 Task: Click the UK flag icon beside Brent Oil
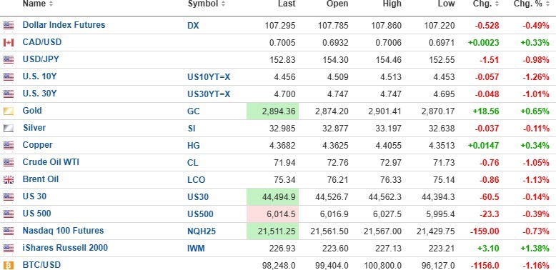(9, 180)
